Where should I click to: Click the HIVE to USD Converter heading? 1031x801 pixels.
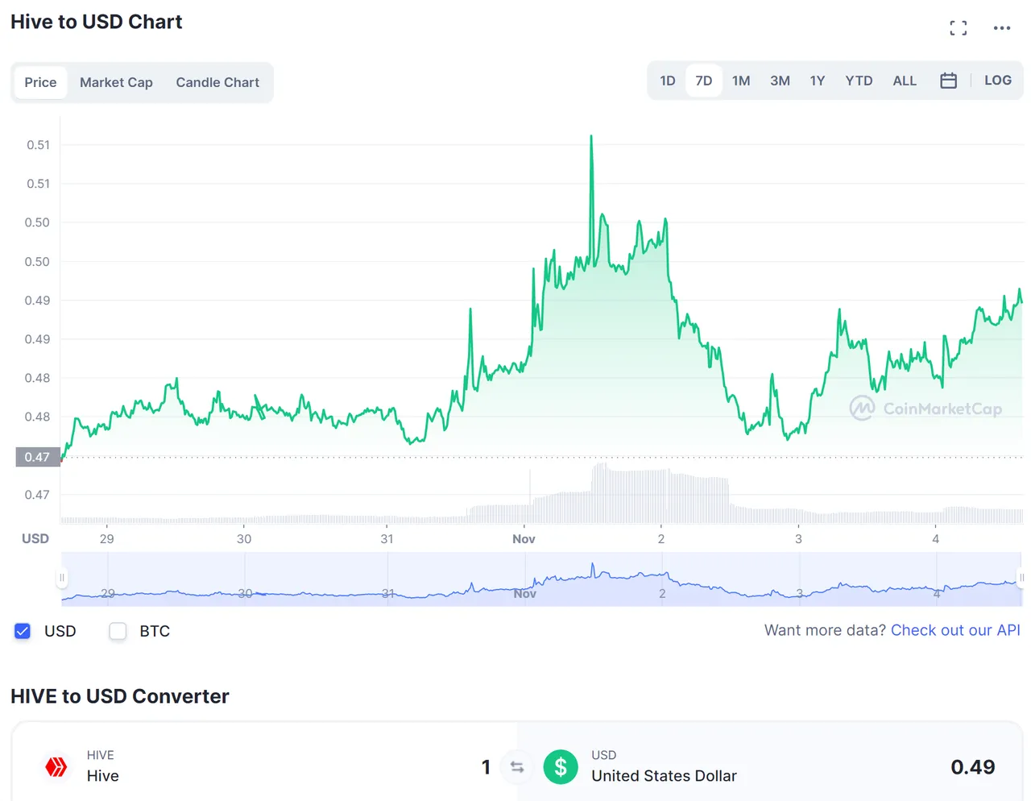click(120, 696)
